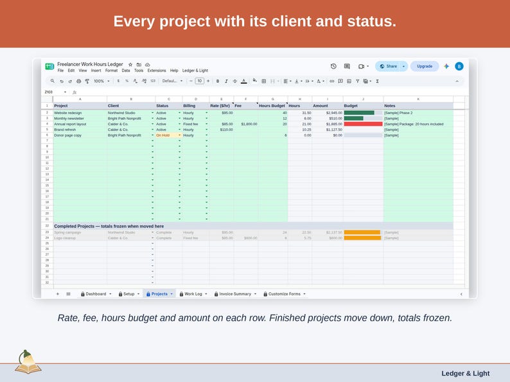
Task: Open the Gemini sparkle assistant
Action: (x=446, y=66)
